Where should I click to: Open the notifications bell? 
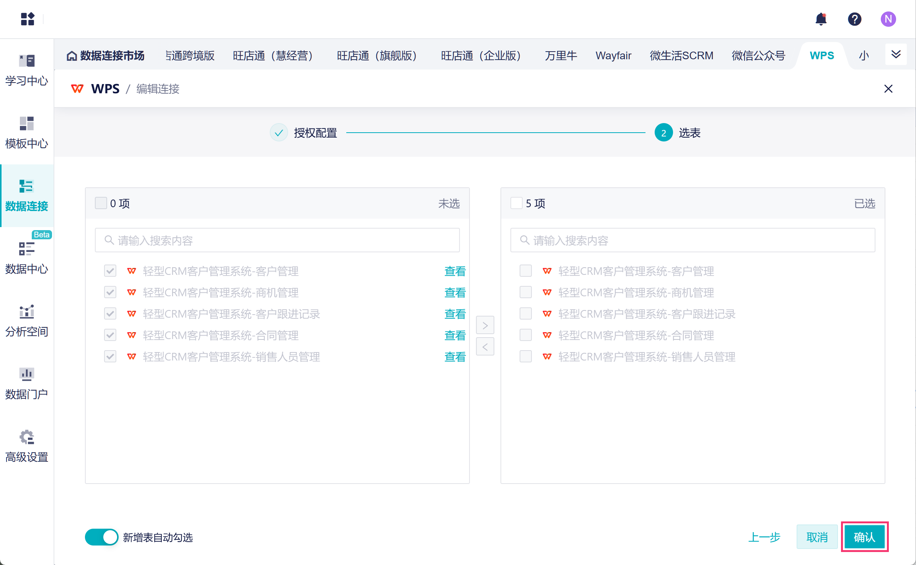point(821,19)
